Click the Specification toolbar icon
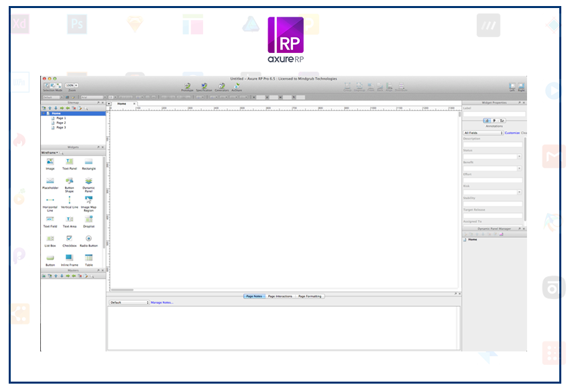The width and height of the screenshot is (570, 389). (204, 87)
